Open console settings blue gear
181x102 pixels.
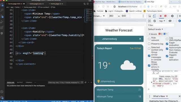click(180, 21)
